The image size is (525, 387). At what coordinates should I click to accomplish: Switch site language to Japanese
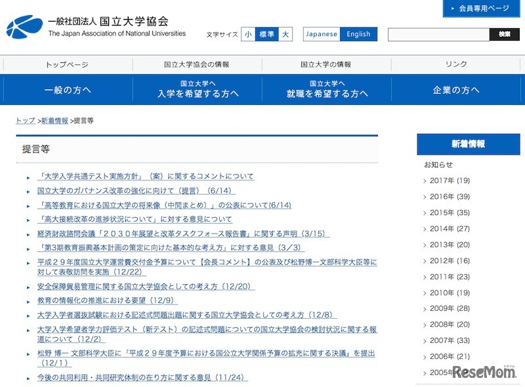coord(322,34)
